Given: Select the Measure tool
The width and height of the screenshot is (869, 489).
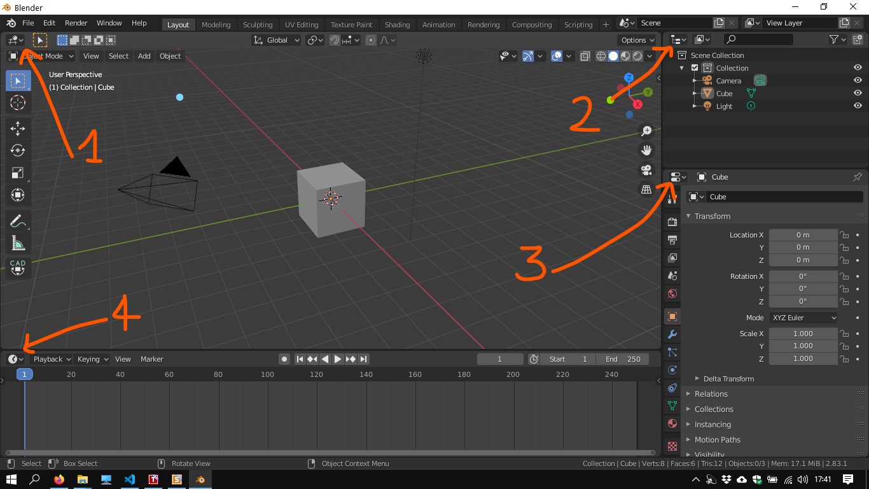Looking at the screenshot, I should (x=18, y=244).
